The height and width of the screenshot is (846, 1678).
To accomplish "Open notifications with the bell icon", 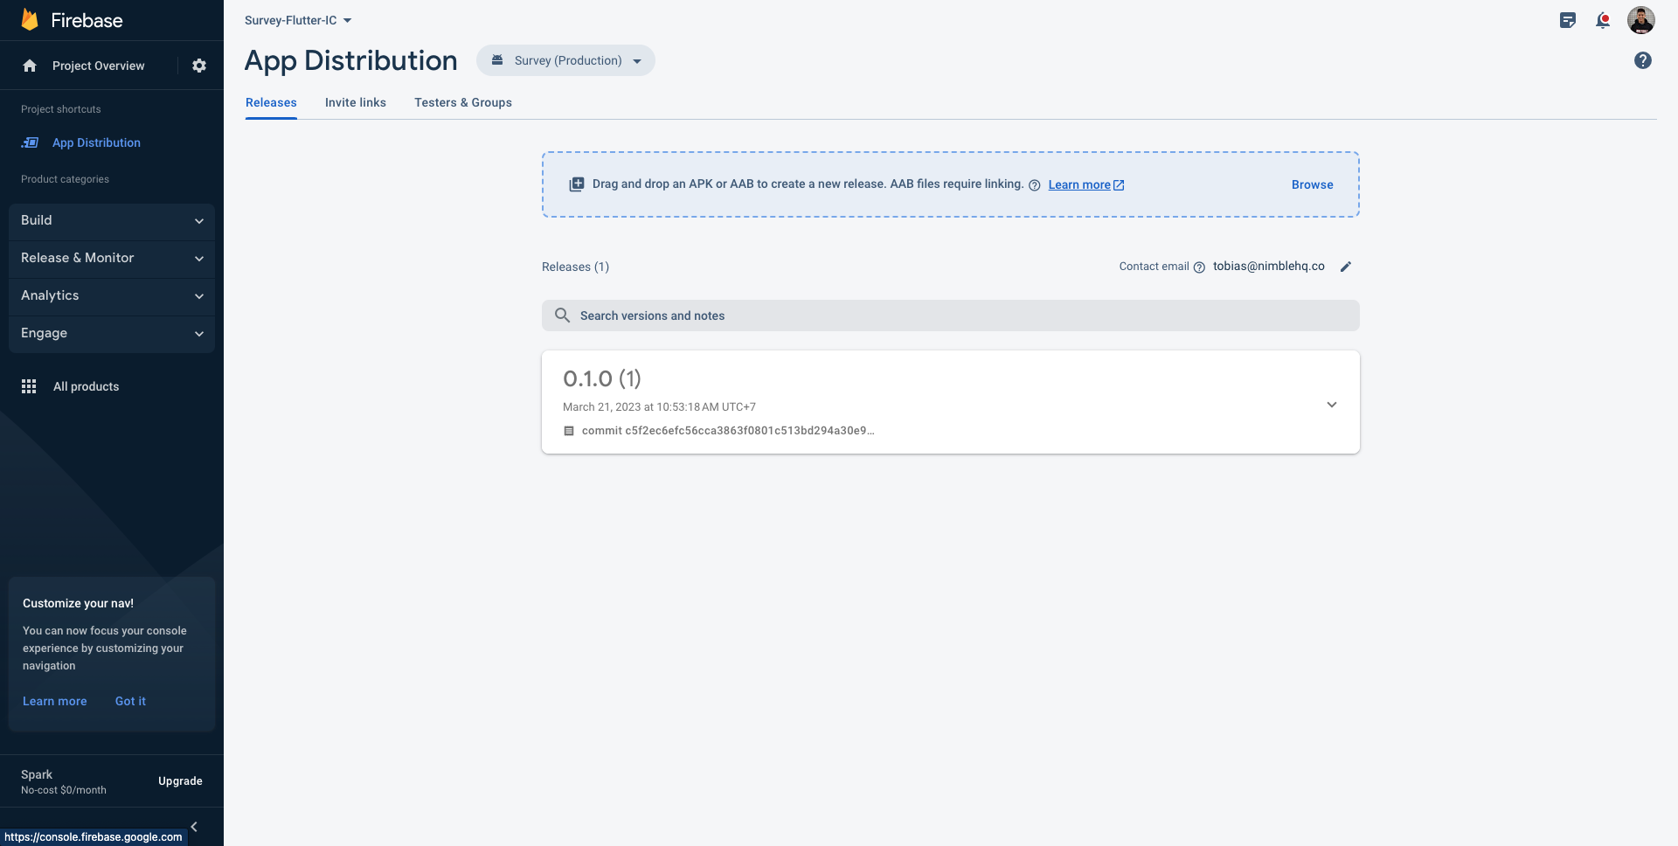I will (x=1604, y=20).
